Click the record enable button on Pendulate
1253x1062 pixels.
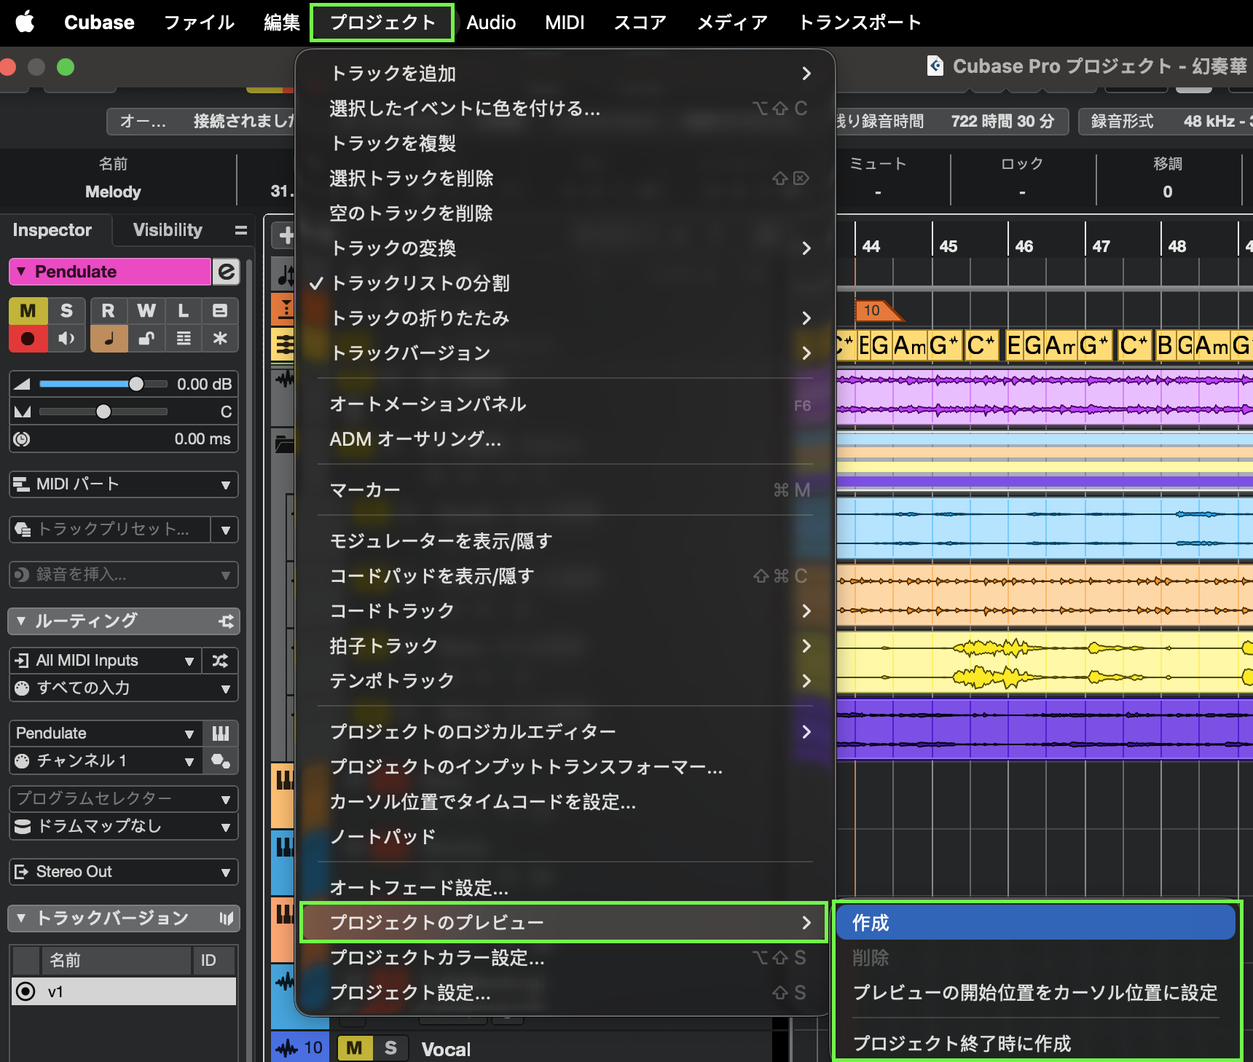28,339
